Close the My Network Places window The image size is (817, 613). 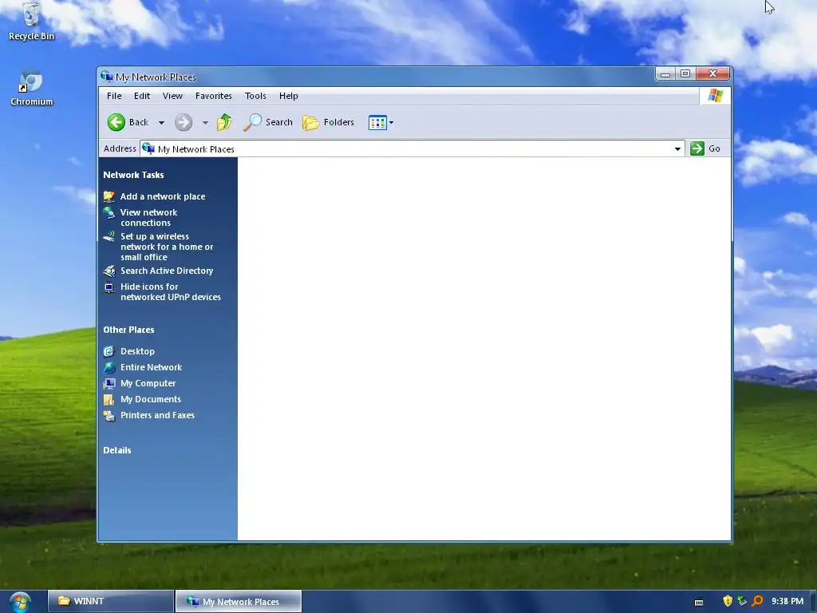tap(712, 74)
